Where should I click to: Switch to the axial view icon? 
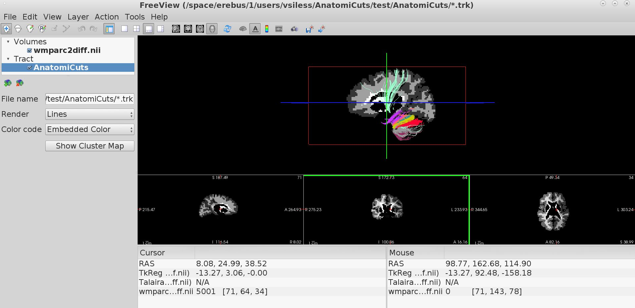200,29
